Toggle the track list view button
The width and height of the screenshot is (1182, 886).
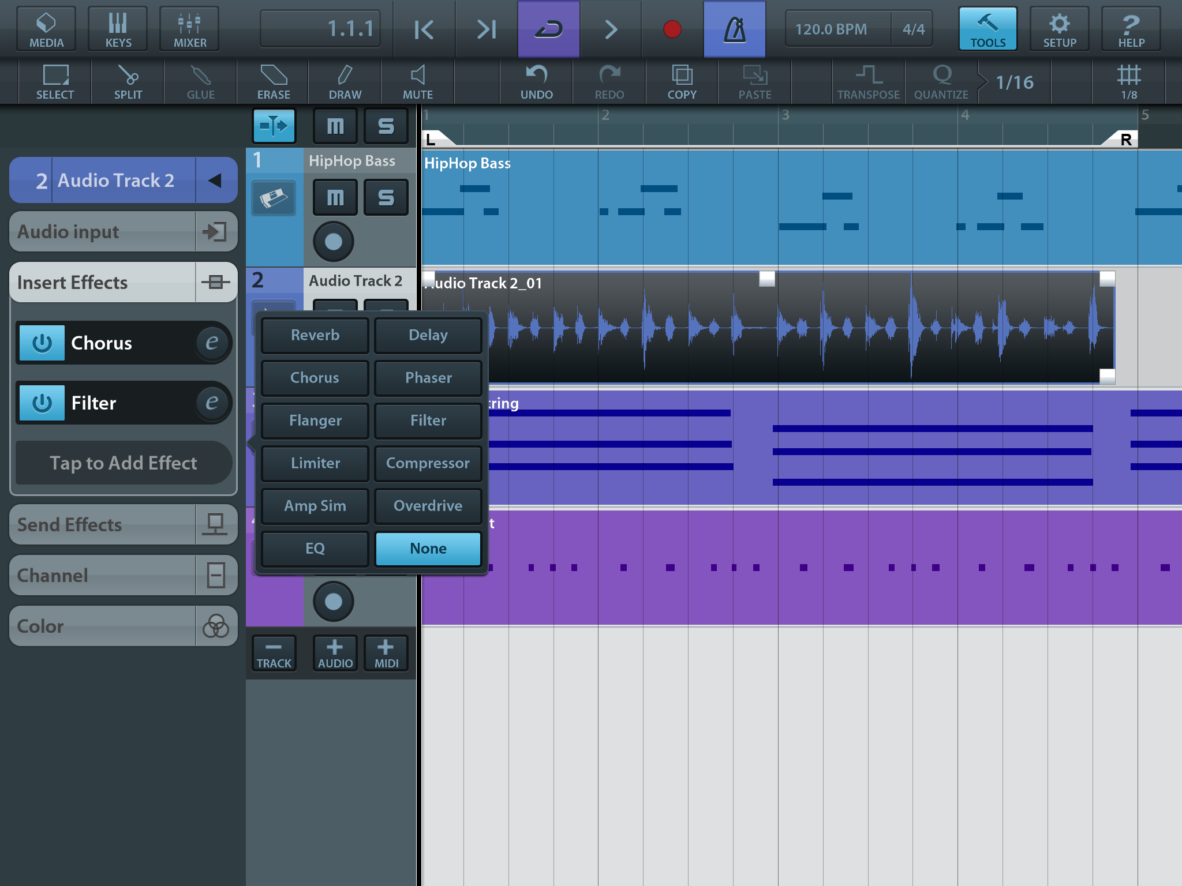click(x=274, y=125)
